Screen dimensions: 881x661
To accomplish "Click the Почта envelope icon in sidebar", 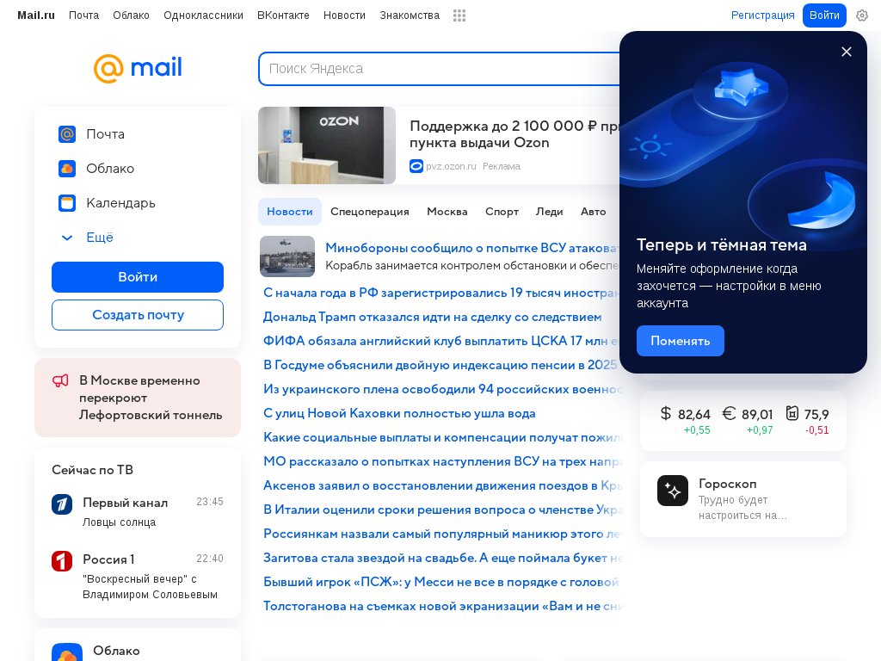I will point(67,134).
